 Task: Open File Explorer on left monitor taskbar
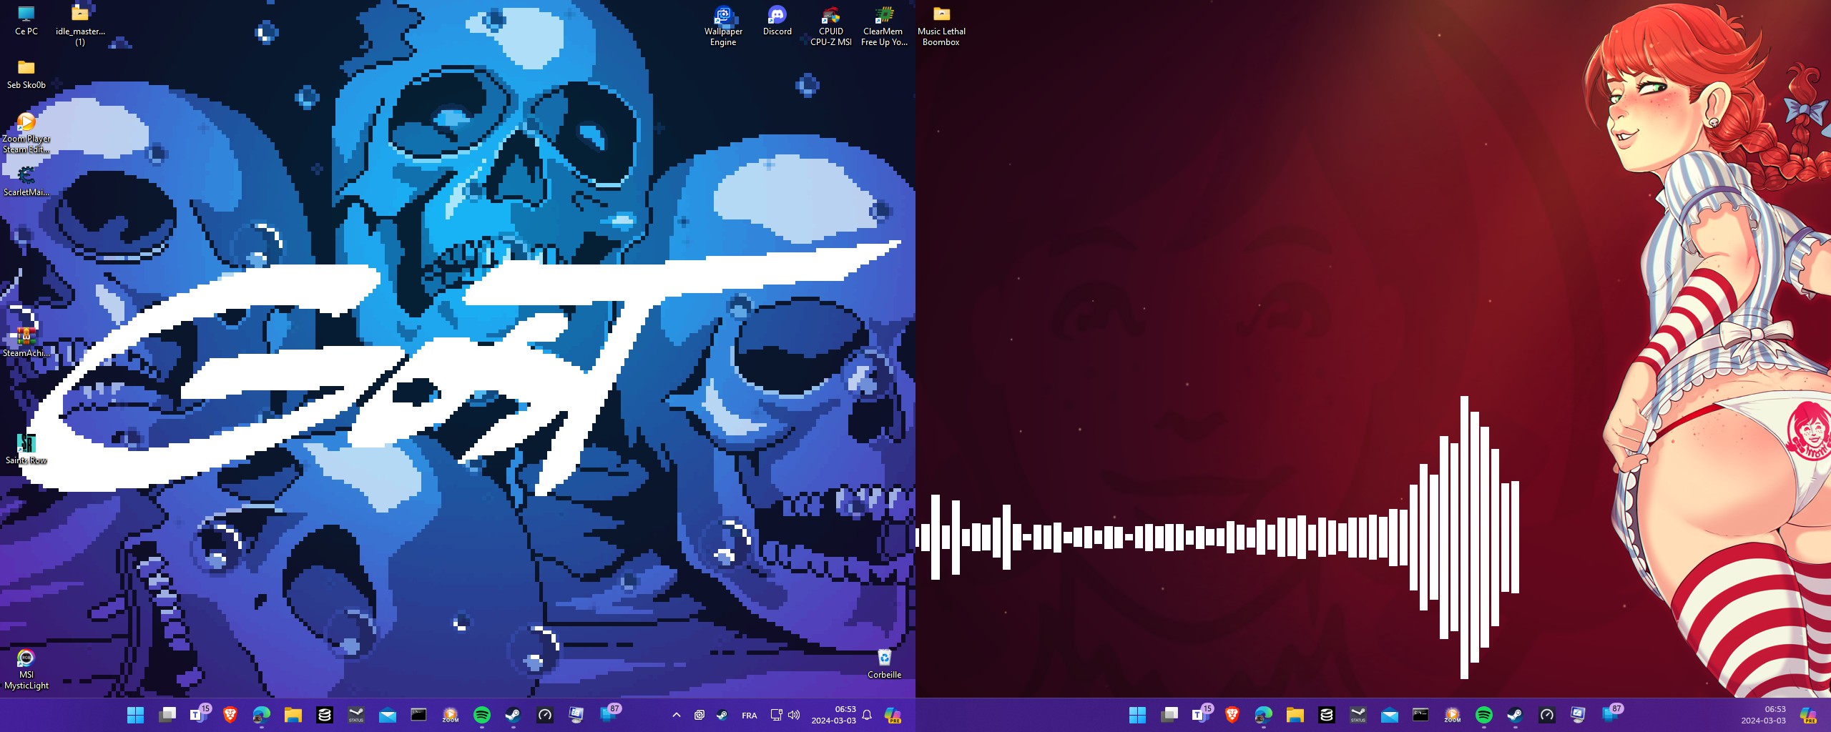[293, 715]
